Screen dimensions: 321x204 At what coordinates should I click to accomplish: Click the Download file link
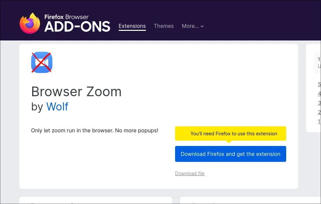click(190, 173)
